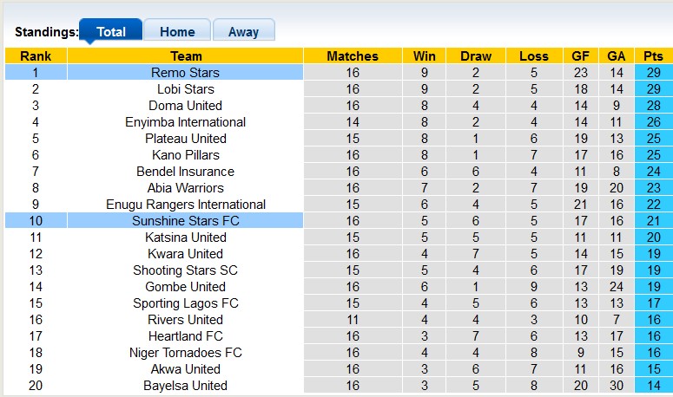Select Enugu Rangers International row

point(185,205)
